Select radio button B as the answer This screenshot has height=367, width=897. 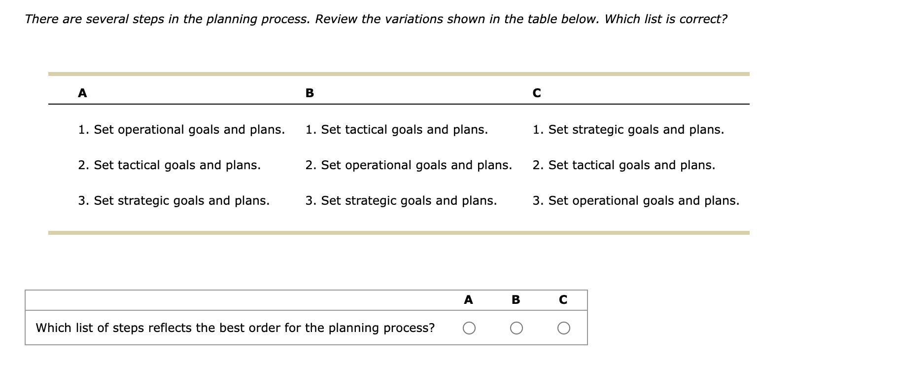click(x=516, y=327)
